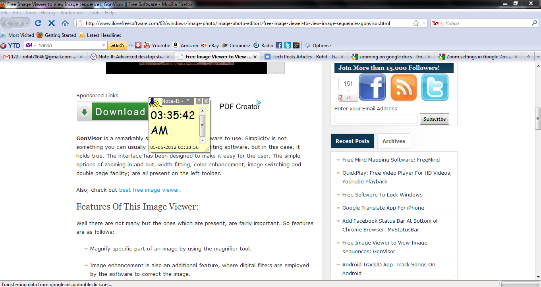The width and height of the screenshot is (541, 287).
Task: Open Radio from the YTD toolbar
Action: coord(263,45)
